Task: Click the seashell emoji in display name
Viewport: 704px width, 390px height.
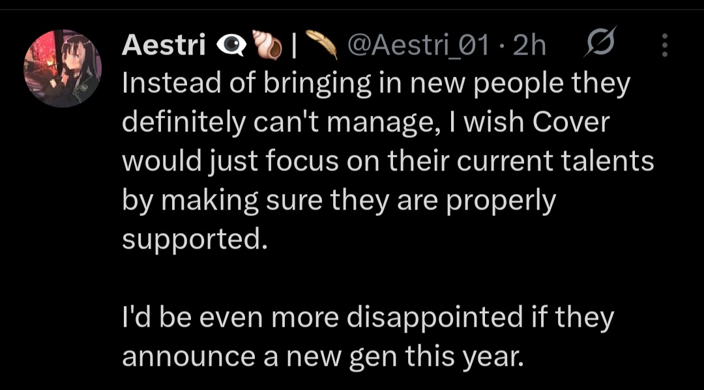Action: 267,45
